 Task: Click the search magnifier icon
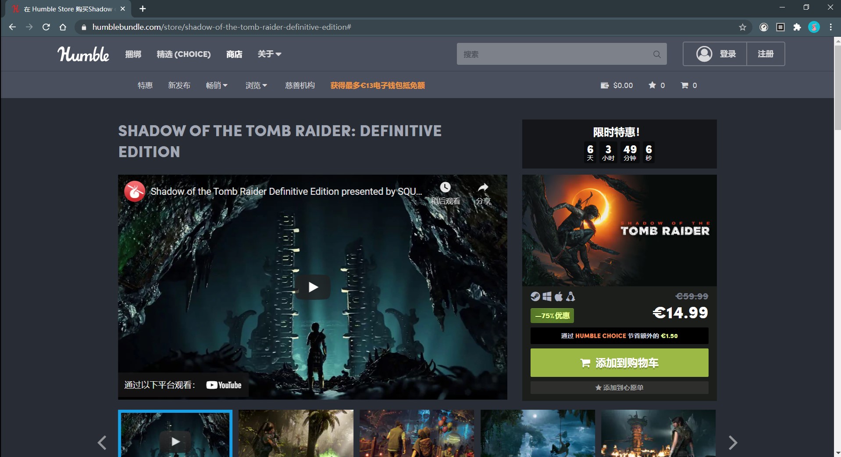(657, 54)
